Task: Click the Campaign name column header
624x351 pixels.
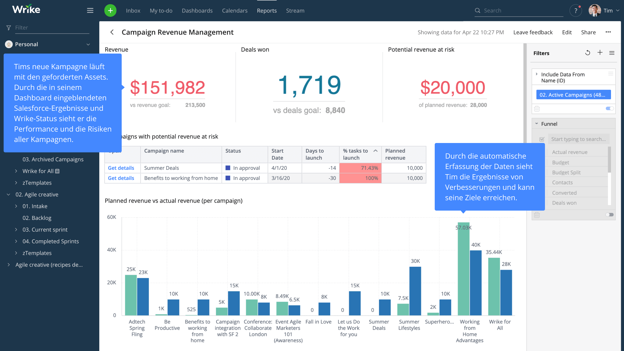Action: click(181, 154)
